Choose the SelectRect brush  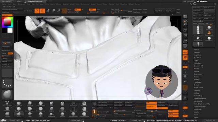click(73, 109)
